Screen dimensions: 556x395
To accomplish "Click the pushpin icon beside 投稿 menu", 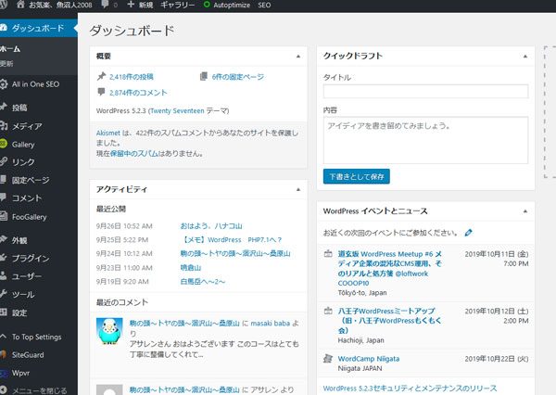I will pos(3,107).
